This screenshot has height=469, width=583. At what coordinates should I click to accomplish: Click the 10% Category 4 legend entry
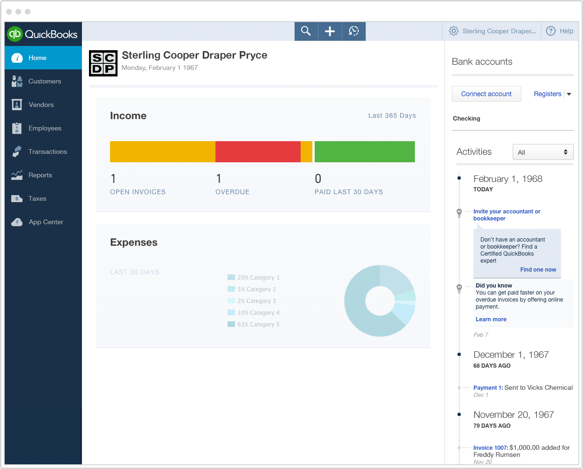pyautogui.click(x=253, y=313)
